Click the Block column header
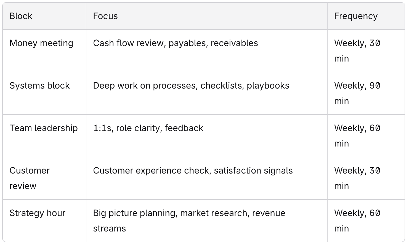409x245 pixels. [x=44, y=16]
